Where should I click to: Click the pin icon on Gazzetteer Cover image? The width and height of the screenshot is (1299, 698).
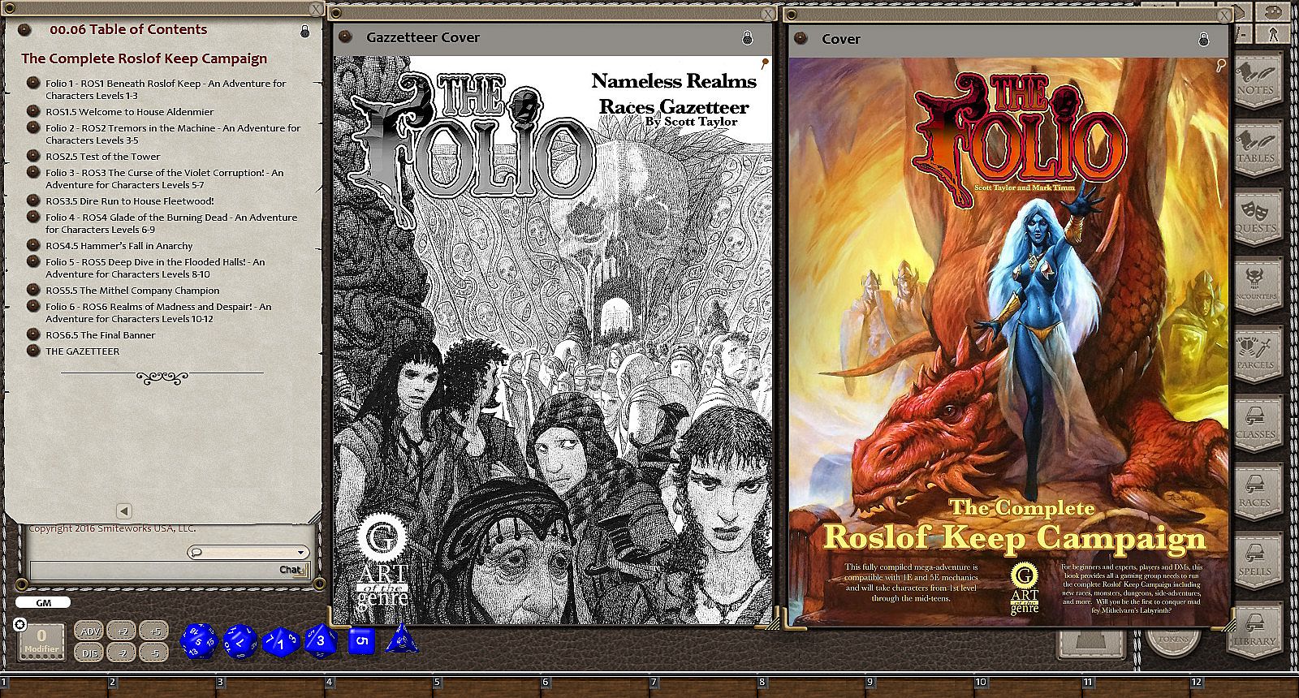click(x=764, y=63)
